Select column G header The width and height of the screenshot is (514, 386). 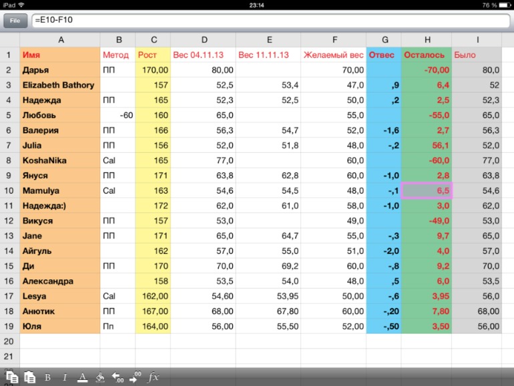click(x=384, y=40)
